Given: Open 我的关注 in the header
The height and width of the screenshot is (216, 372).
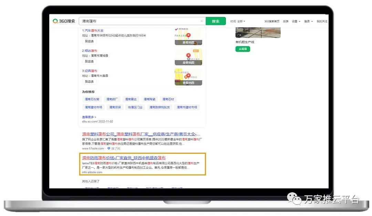Looking at the screenshot, I should tap(322, 21).
